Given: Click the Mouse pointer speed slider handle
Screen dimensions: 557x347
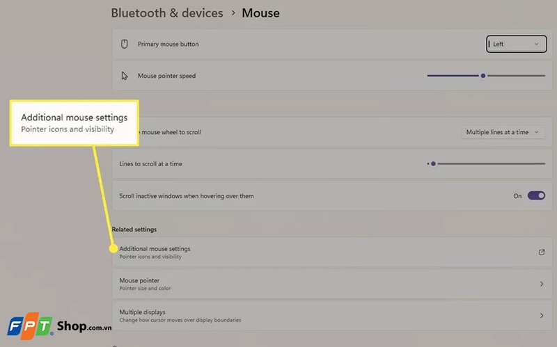Looking at the screenshot, I should tap(483, 76).
